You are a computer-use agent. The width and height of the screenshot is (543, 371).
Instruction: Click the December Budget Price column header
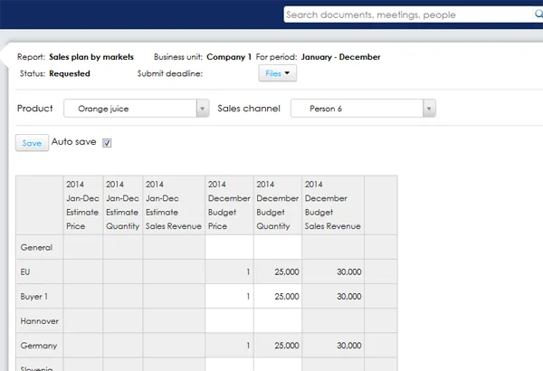click(229, 205)
